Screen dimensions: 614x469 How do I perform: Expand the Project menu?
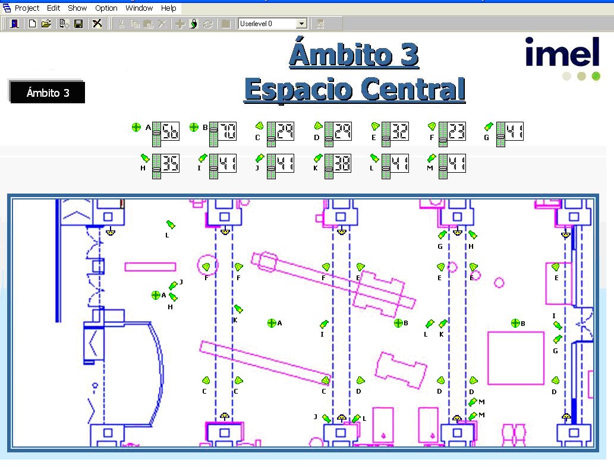point(27,8)
